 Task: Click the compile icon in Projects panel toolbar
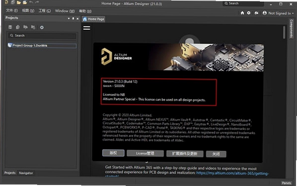tap(17, 27)
